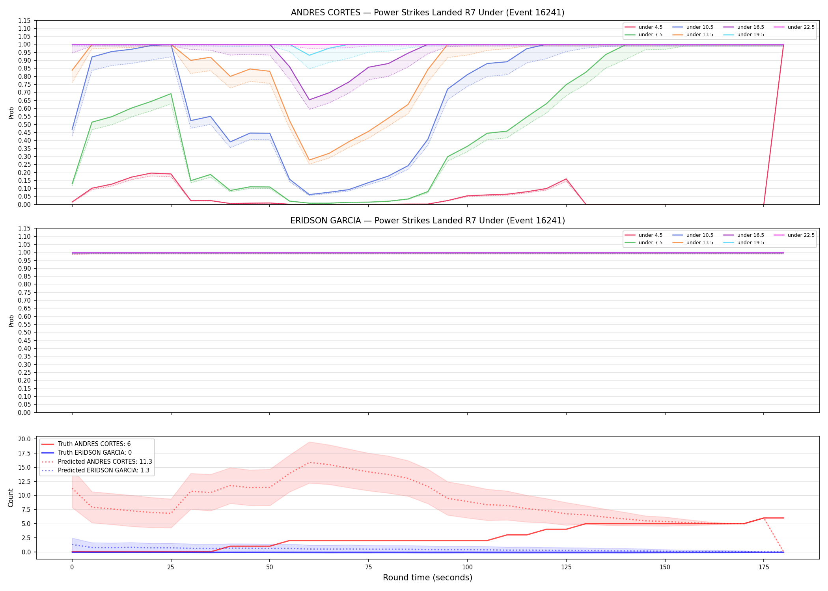Click the 'Predicted ANDRES CORTES: 11.3' legend entry
828x591 pixels.
[x=97, y=462]
